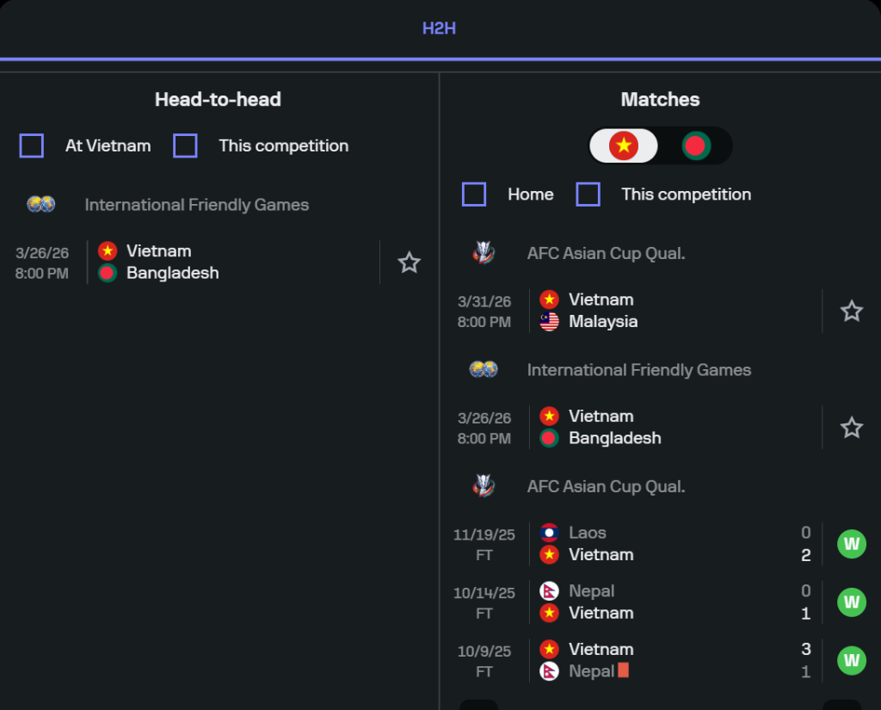The width and height of the screenshot is (881, 710).
Task: Click Bangladesh in the head-to-head match
Action: coord(172,274)
